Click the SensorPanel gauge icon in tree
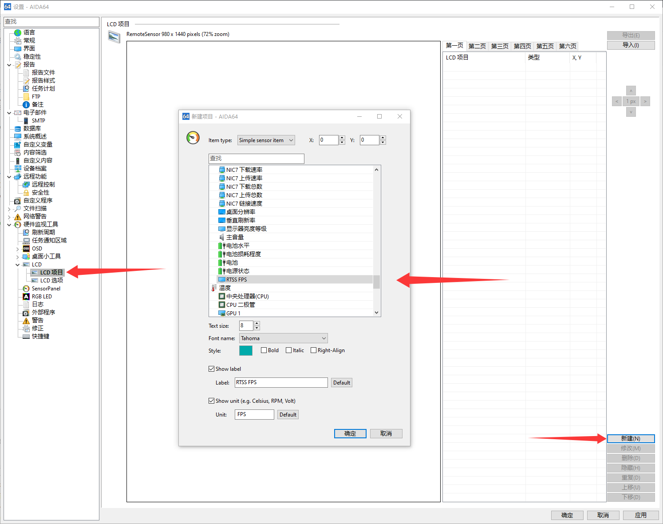The width and height of the screenshot is (663, 524). [26, 289]
